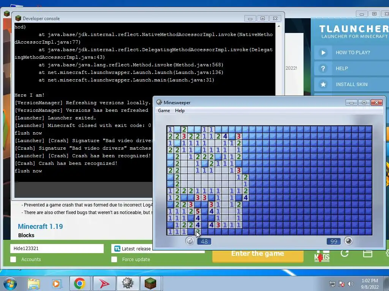Click the HELP question mark icon
This screenshot has height=291, width=389.
(323, 69)
